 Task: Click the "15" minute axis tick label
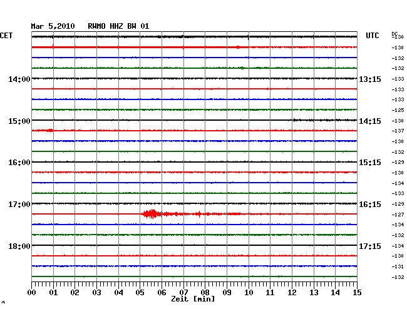click(357, 293)
